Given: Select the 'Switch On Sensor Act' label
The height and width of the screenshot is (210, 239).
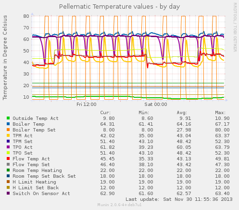Looking at the screenshot, I should click(x=41, y=194).
